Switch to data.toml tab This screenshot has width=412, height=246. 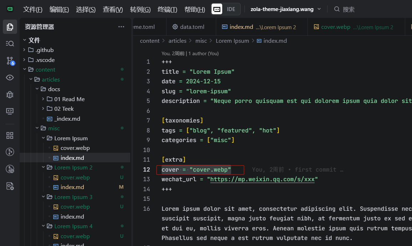tap(191, 27)
